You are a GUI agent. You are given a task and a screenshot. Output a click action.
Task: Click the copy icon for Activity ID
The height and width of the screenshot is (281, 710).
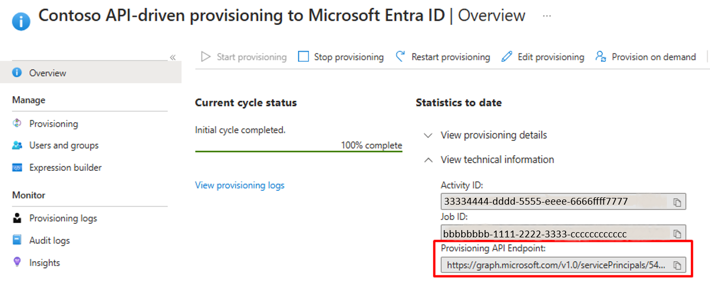pos(677,202)
